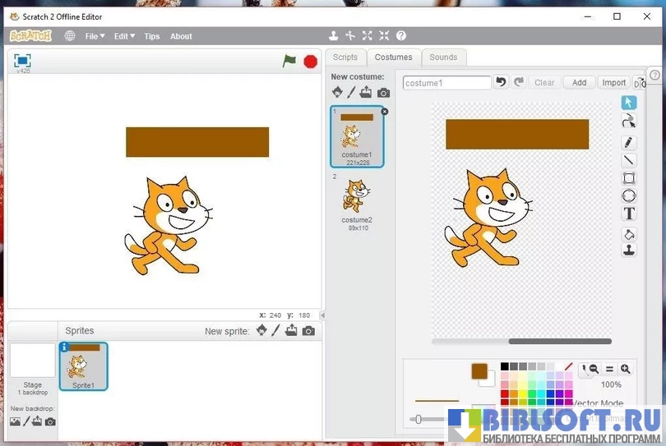The height and width of the screenshot is (446, 666).
Task: Switch to the Scripts tab
Action: coord(345,57)
